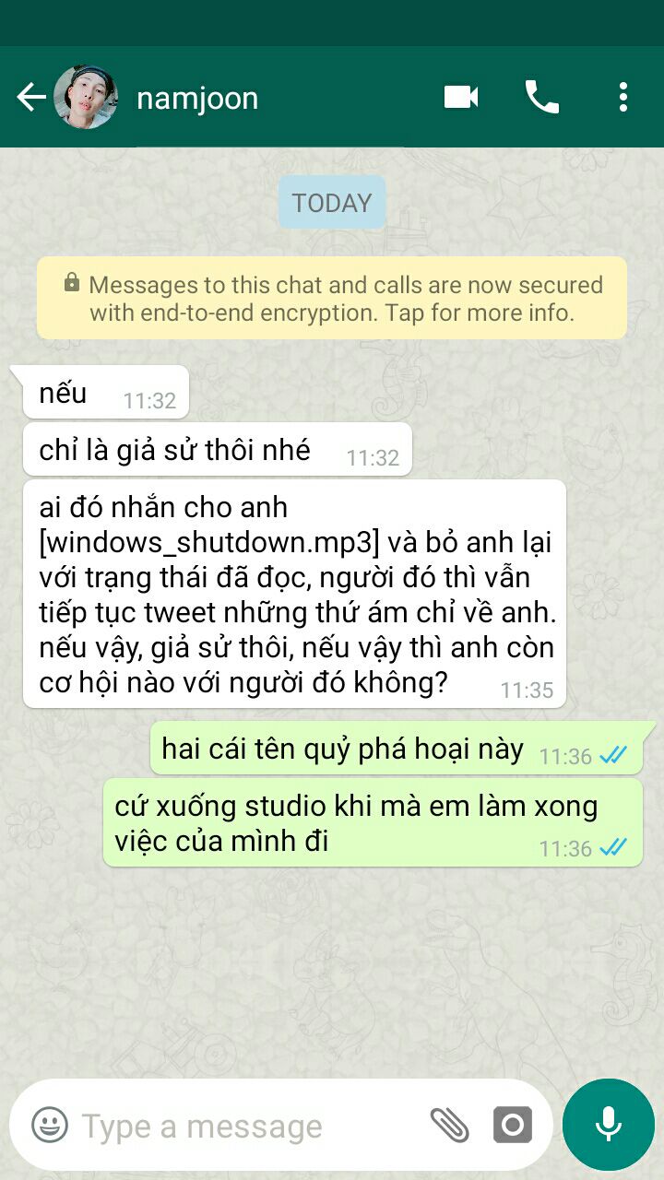Open the three-dot options menu
Screen dimensions: 664x1180
coord(623,97)
